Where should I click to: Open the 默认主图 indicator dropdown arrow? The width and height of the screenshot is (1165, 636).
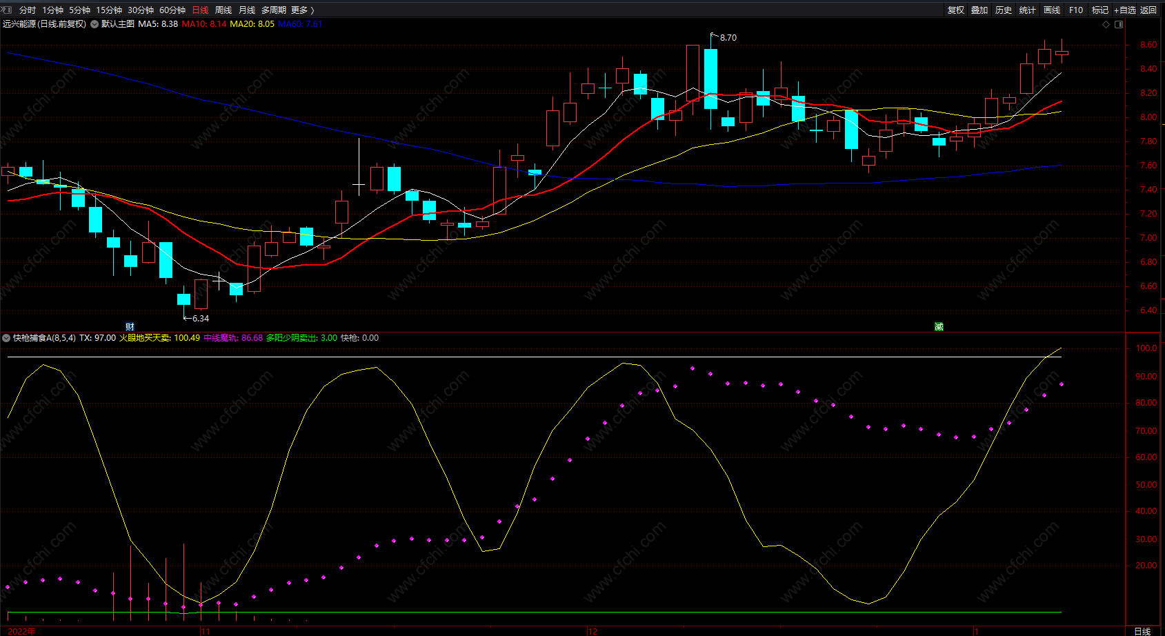coord(94,24)
